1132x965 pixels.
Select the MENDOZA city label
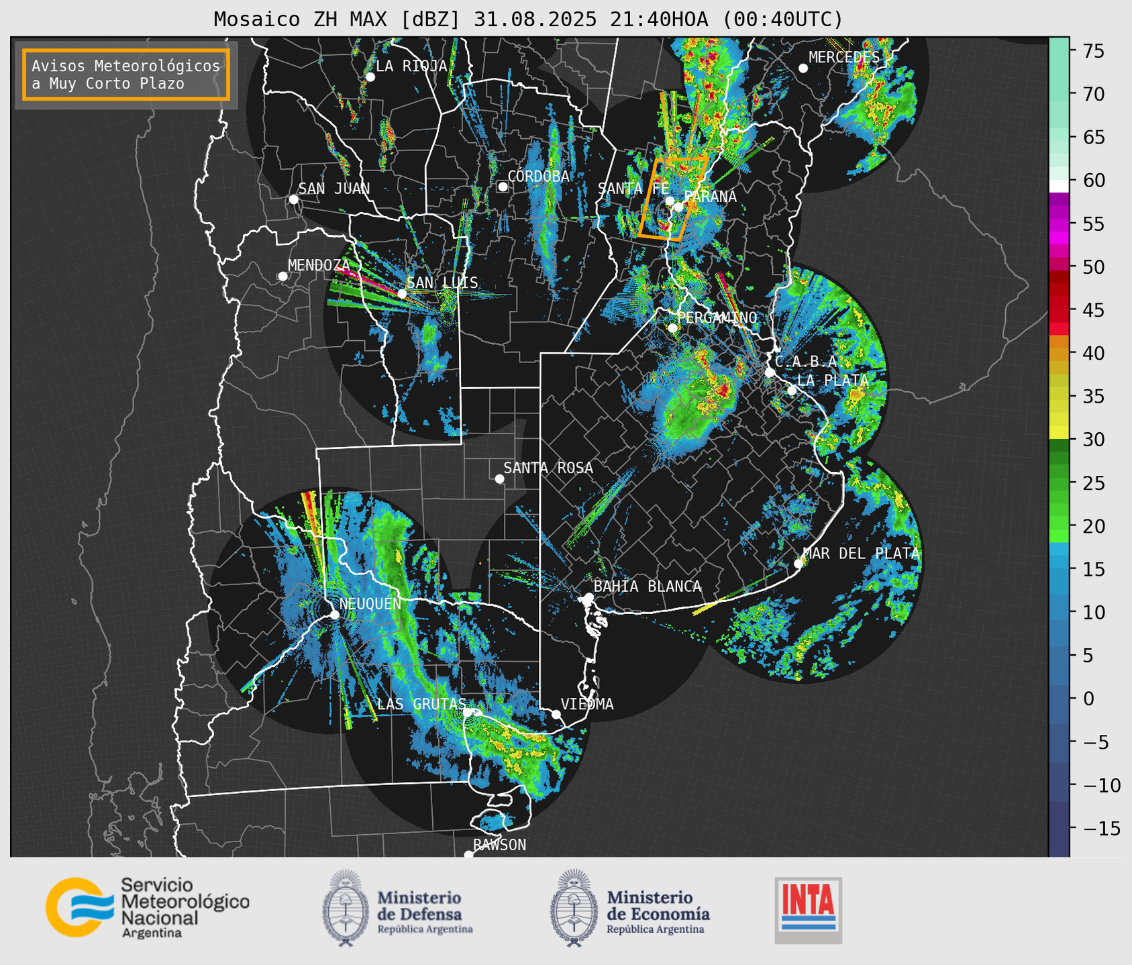(319, 265)
